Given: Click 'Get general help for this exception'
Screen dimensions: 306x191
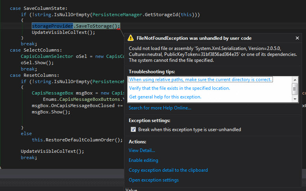Looking at the screenshot, I should point(165,97).
